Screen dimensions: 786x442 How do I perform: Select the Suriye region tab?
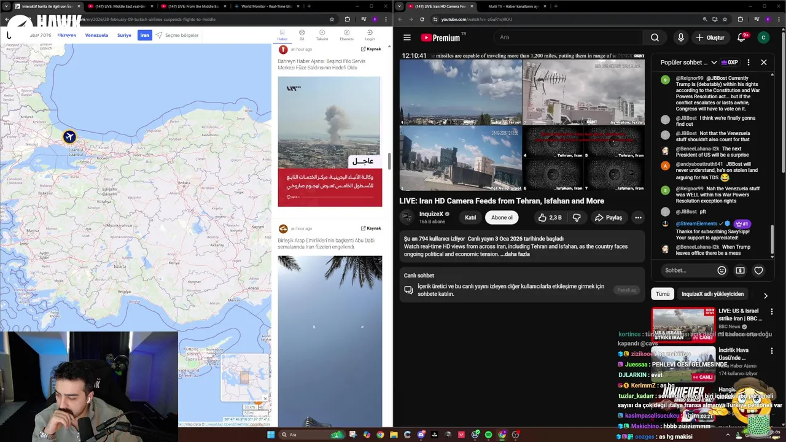tap(124, 35)
